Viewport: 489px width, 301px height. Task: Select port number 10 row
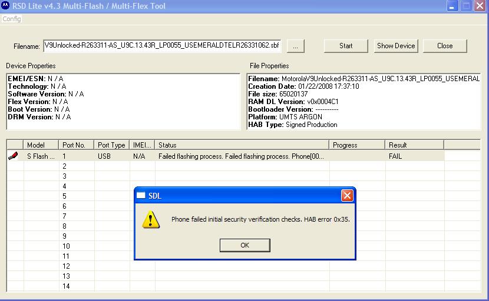click(66, 246)
